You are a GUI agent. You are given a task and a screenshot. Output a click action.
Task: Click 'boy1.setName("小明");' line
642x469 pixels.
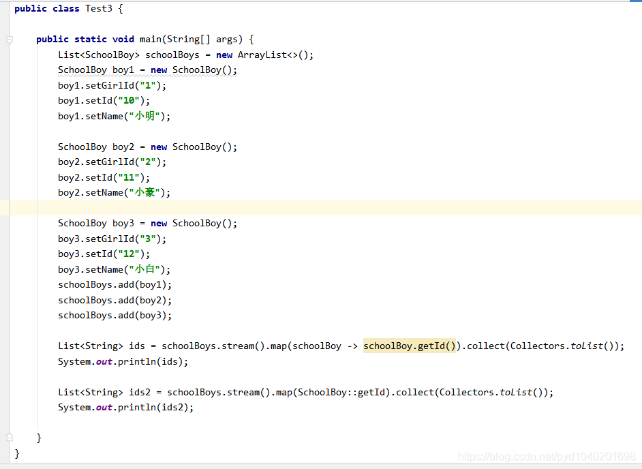point(114,117)
